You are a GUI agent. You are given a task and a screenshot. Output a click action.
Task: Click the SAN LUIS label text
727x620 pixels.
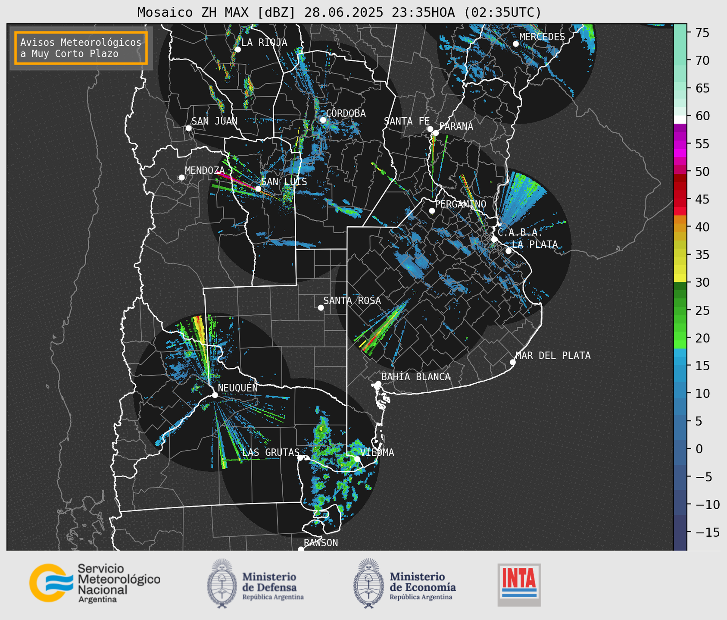point(284,182)
